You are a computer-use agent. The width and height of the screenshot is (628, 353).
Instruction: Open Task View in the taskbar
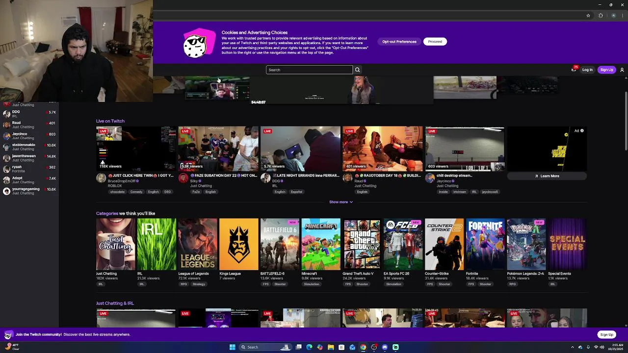298,347
